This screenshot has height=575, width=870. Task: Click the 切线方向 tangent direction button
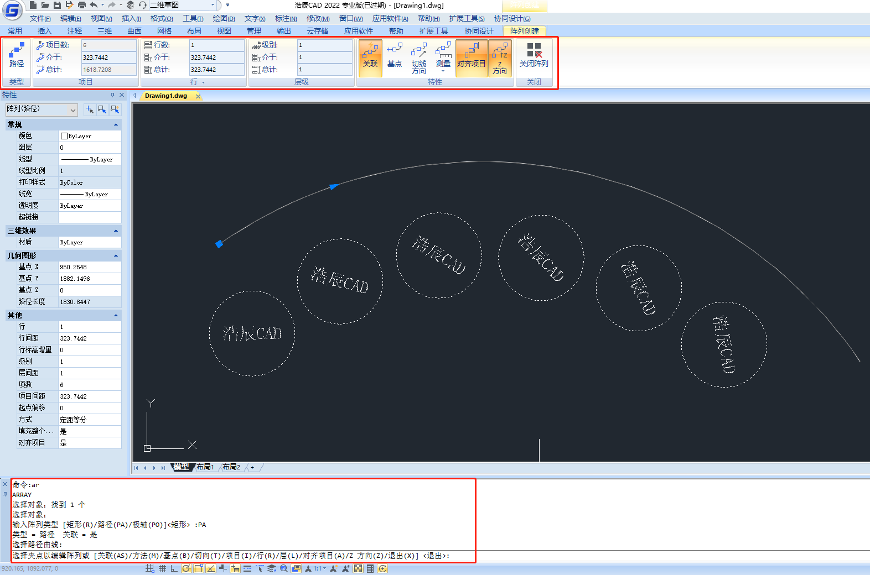(419, 57)
